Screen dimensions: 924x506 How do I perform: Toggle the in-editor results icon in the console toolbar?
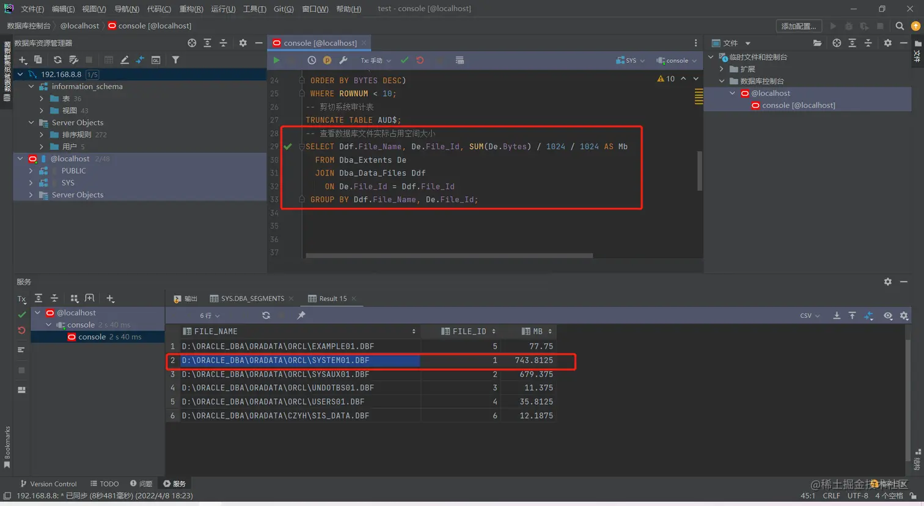tap(460, 61)
